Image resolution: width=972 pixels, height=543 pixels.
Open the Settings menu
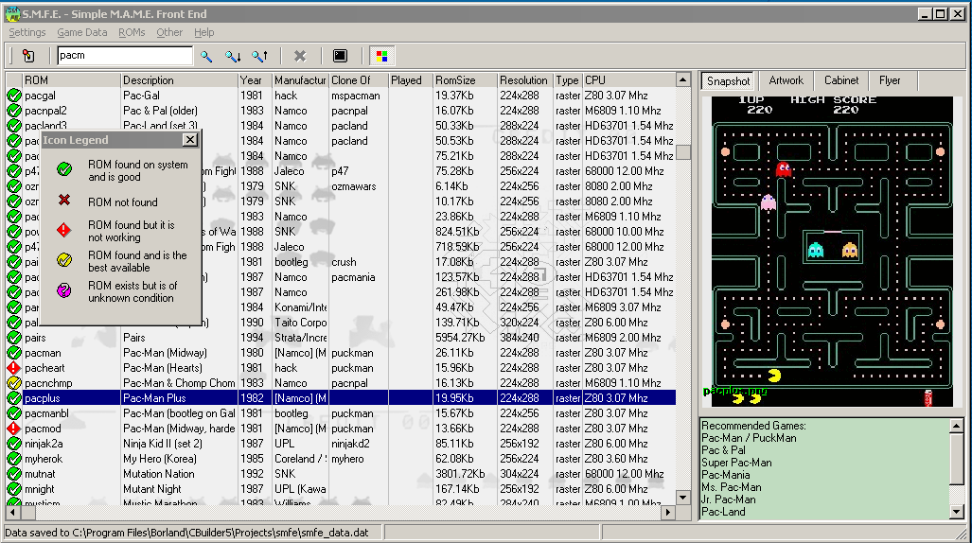(27, 32)
